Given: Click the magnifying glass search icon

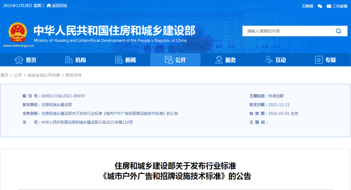Looking at the screenshot, I should (x=338, y=31).
